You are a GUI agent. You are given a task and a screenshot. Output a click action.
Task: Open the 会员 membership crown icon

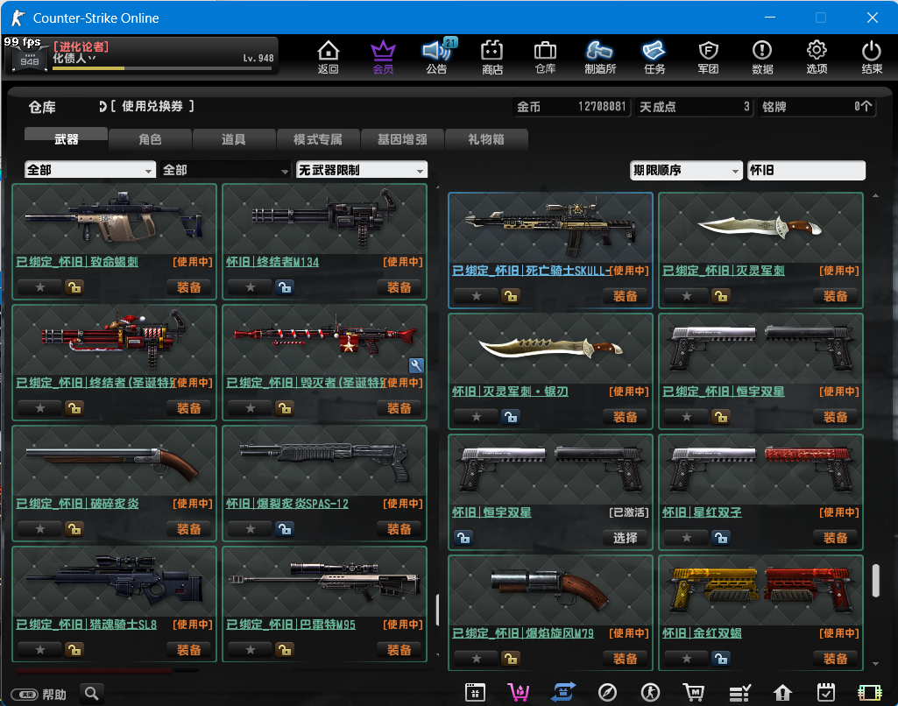click(383, 57)
